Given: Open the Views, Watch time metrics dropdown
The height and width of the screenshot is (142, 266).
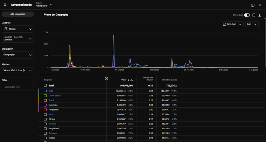Looking at the screenshot, I should point(18,70).
